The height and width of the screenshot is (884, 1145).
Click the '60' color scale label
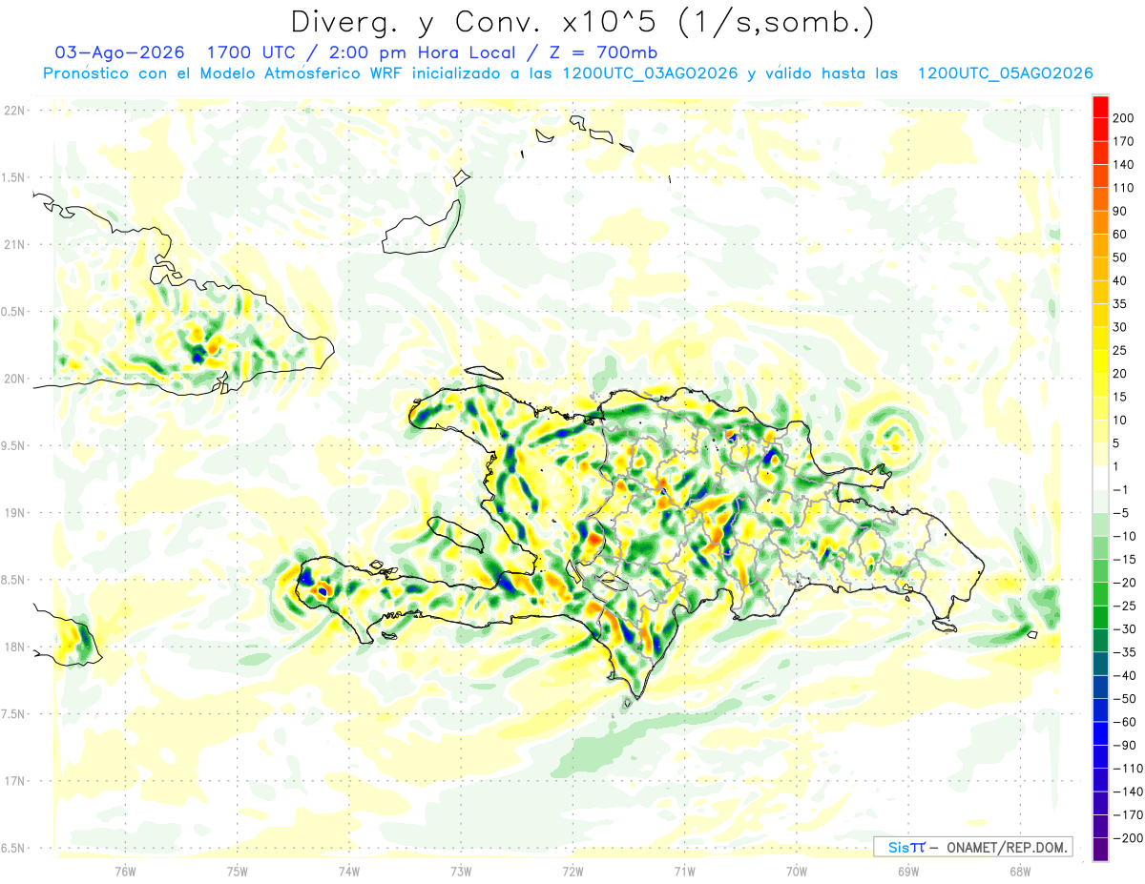tap(1120, 235)
